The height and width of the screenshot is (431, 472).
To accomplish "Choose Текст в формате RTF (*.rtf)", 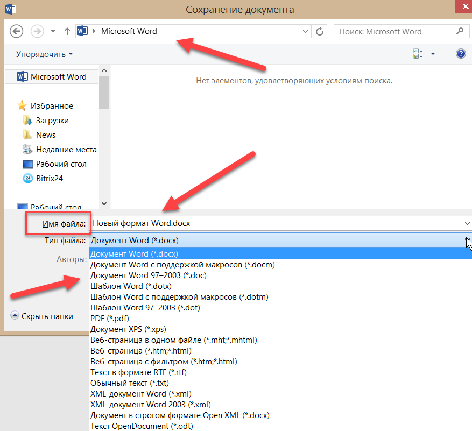I will (x=138, y=372).
